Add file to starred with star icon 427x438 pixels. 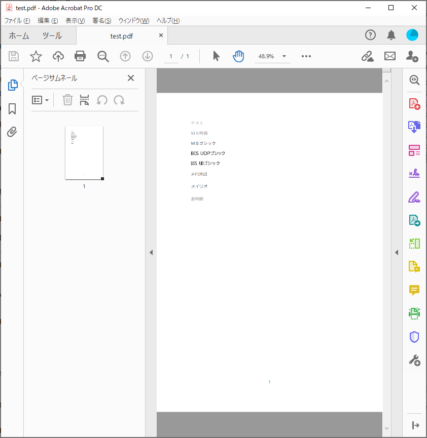tap(36, 56)
